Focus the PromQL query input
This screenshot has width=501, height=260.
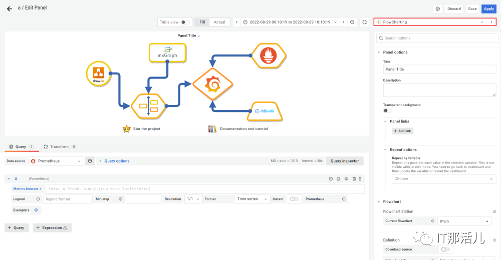tap(205, 188)
